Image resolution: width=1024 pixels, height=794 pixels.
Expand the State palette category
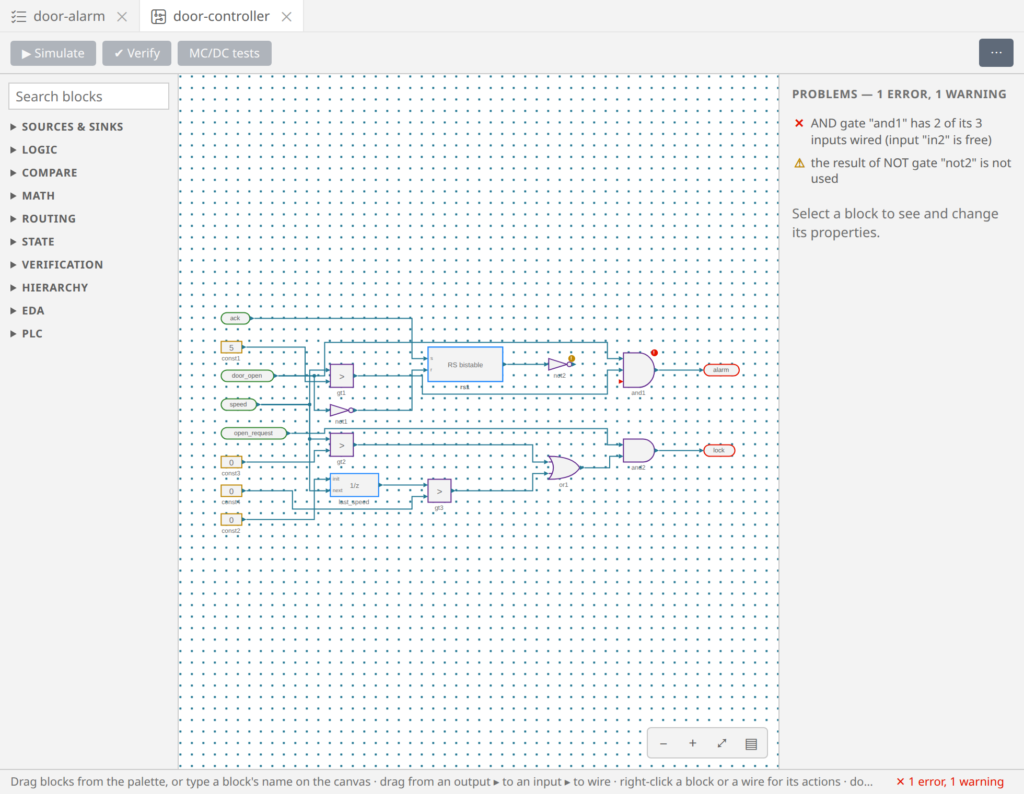click(x=32, y=242)
